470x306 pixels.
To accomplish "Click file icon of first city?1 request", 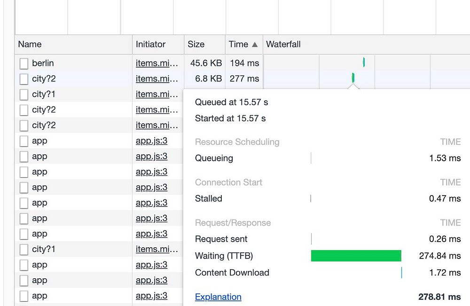I will coord(23,94).
